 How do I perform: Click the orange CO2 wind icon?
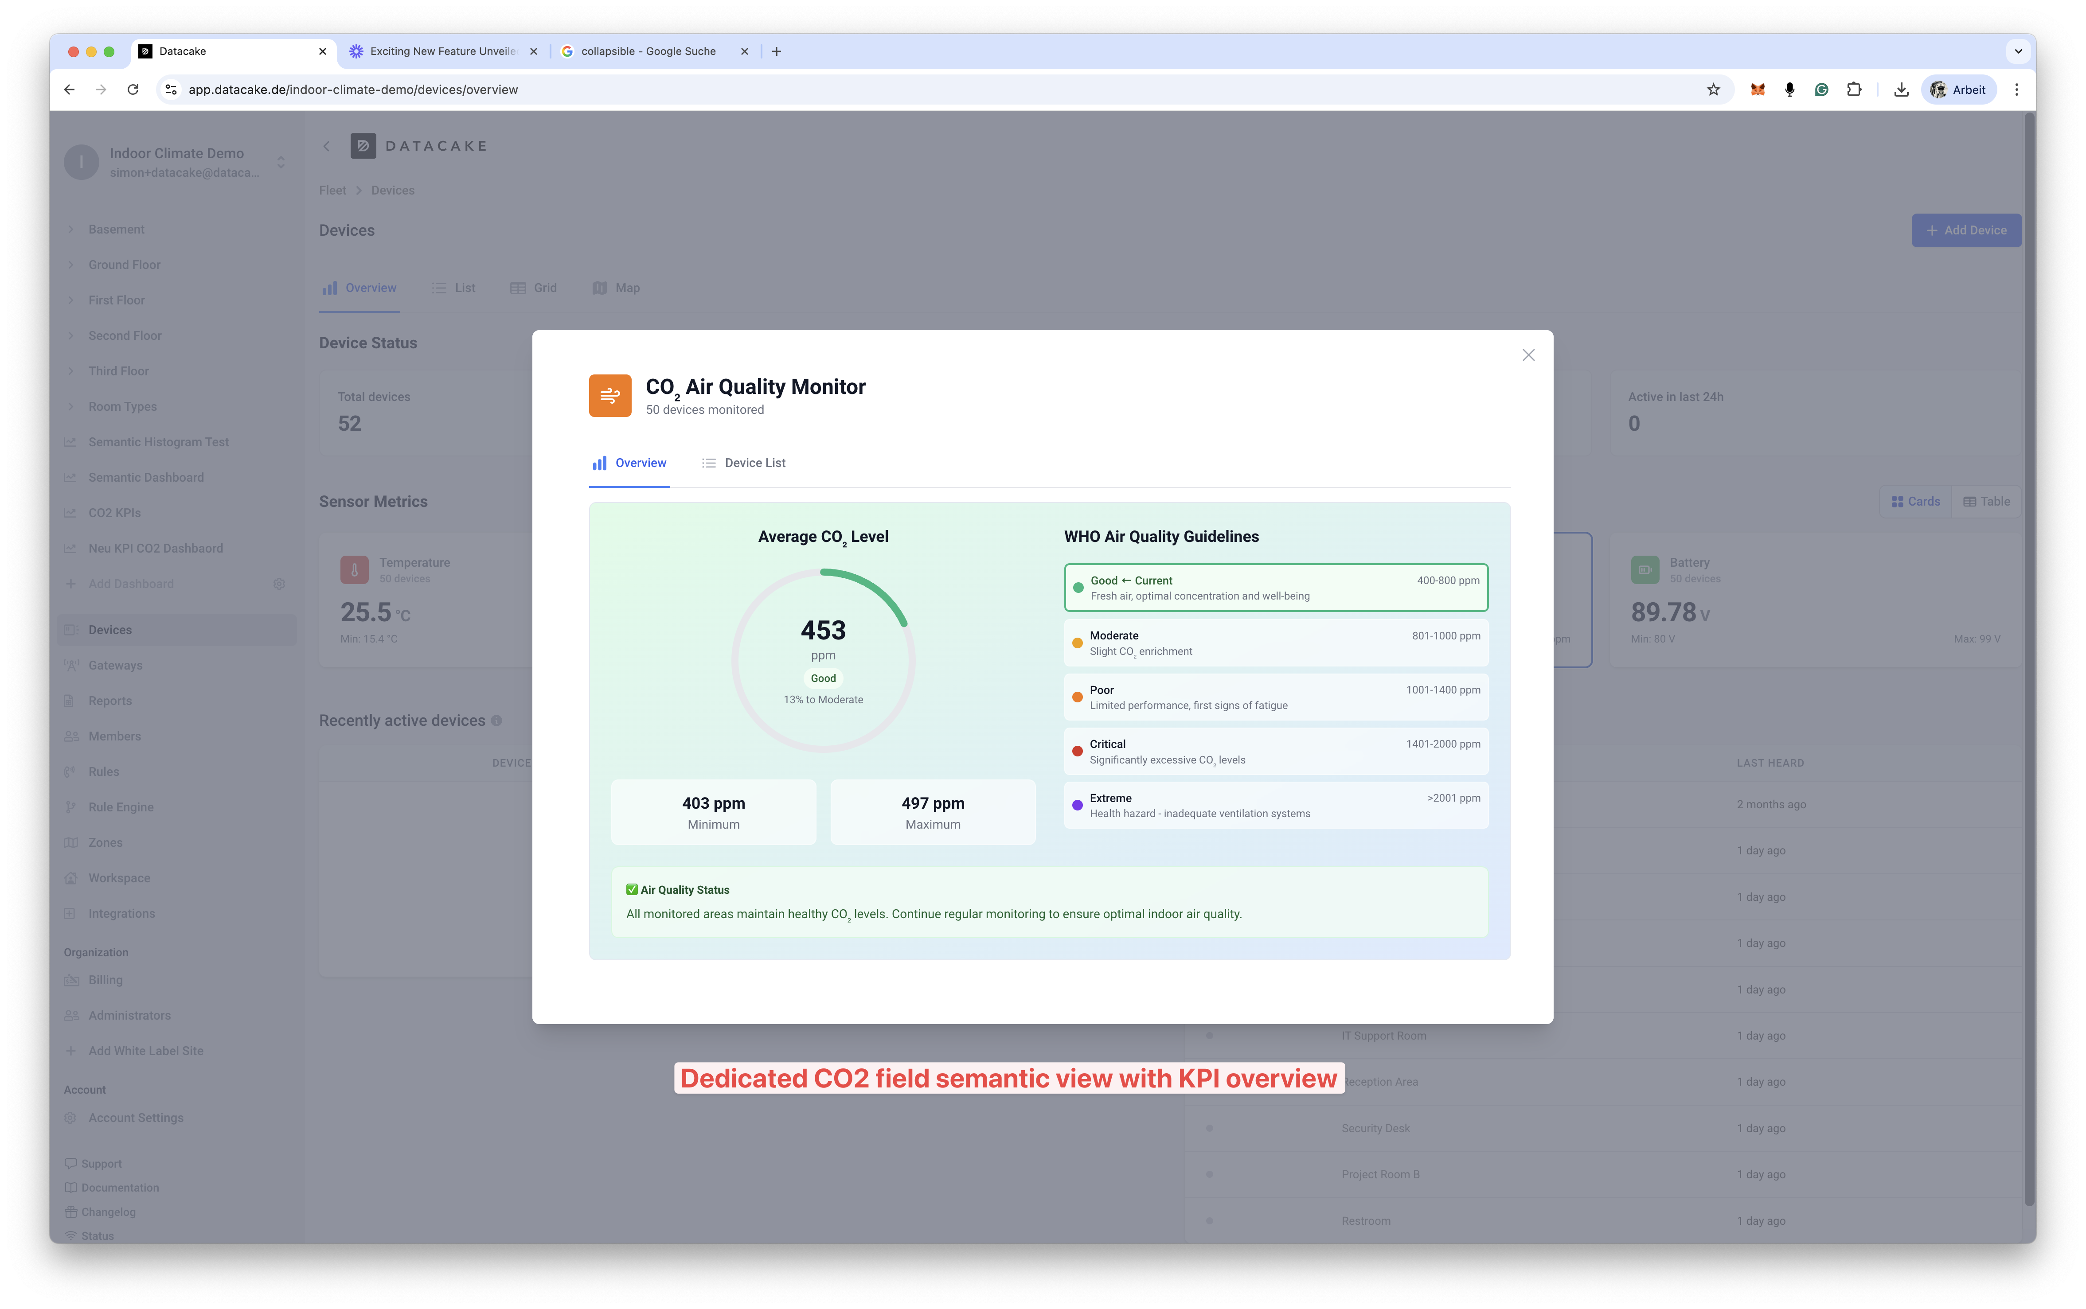coord(609,396)
